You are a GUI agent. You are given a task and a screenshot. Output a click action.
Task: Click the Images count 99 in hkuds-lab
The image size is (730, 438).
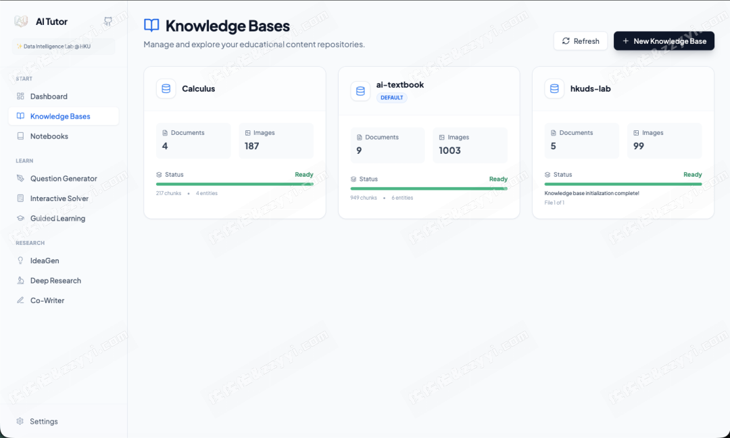click(639, 146)
